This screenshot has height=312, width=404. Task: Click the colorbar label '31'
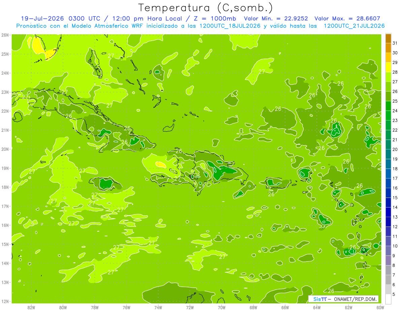(395, 43)
